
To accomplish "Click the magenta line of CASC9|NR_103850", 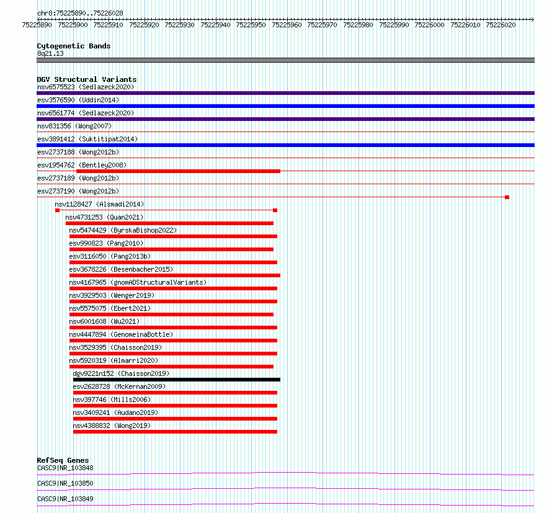I will pos(285,489).
